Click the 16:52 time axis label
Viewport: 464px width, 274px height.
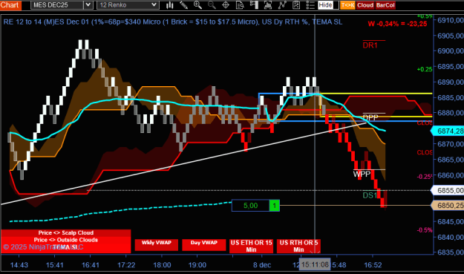373,265
